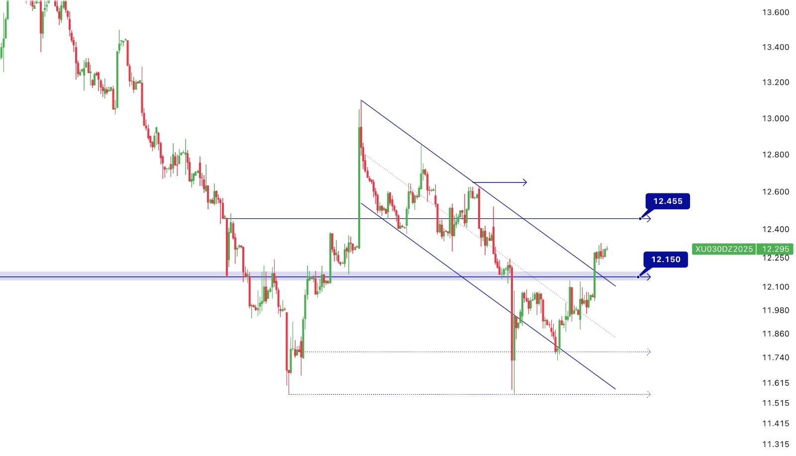
Task: Click the 11.315 price axis label
Action: pyautogui.click(x=776, y=444)
